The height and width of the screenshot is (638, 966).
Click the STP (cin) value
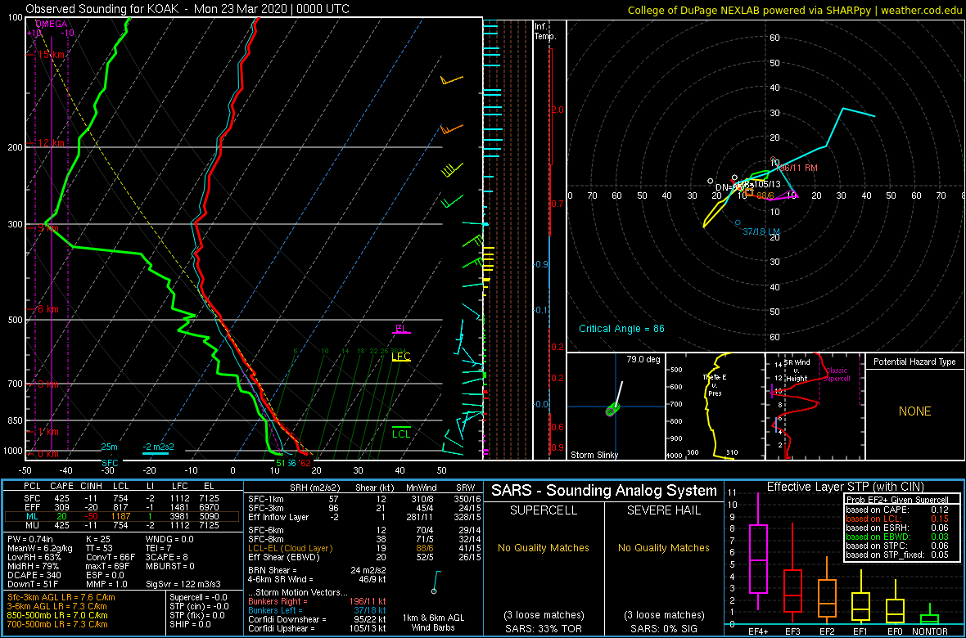pyautogui.click(x=201, y=607)
